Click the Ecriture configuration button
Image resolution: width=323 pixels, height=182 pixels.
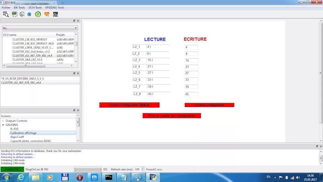click(x=209, y=105)
